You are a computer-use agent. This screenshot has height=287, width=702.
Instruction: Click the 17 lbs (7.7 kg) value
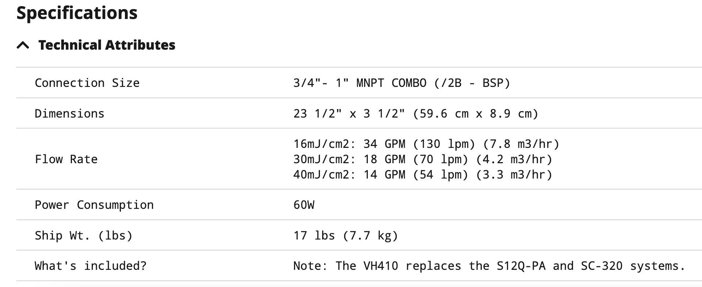pyautogui.click(x=346, y=236)
